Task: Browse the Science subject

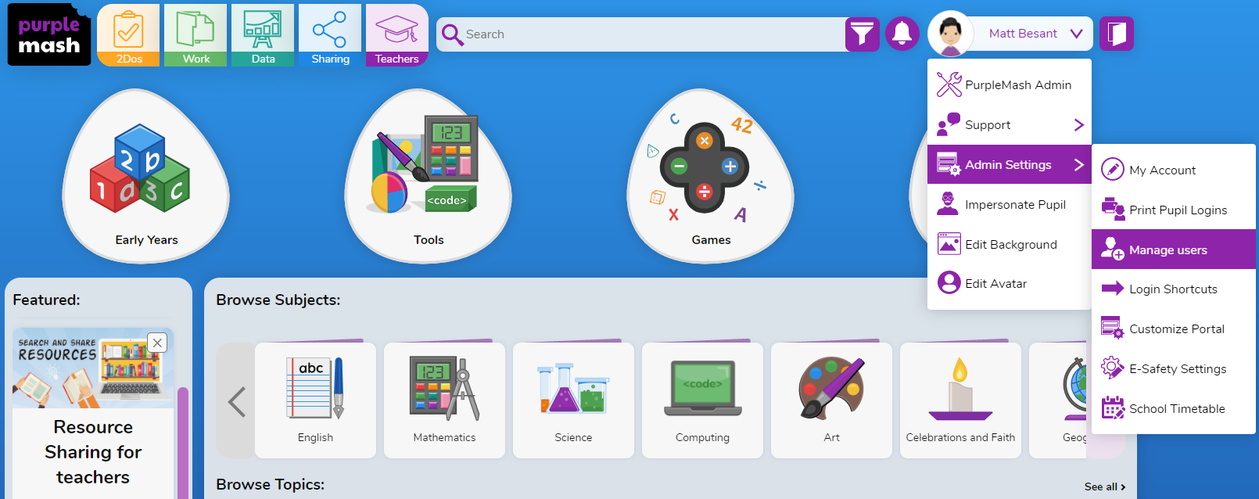Action: (573, 400)
